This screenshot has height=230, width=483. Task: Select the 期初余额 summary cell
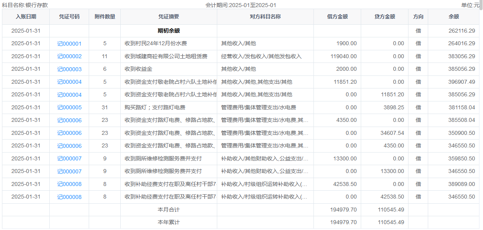pos(168,31)
